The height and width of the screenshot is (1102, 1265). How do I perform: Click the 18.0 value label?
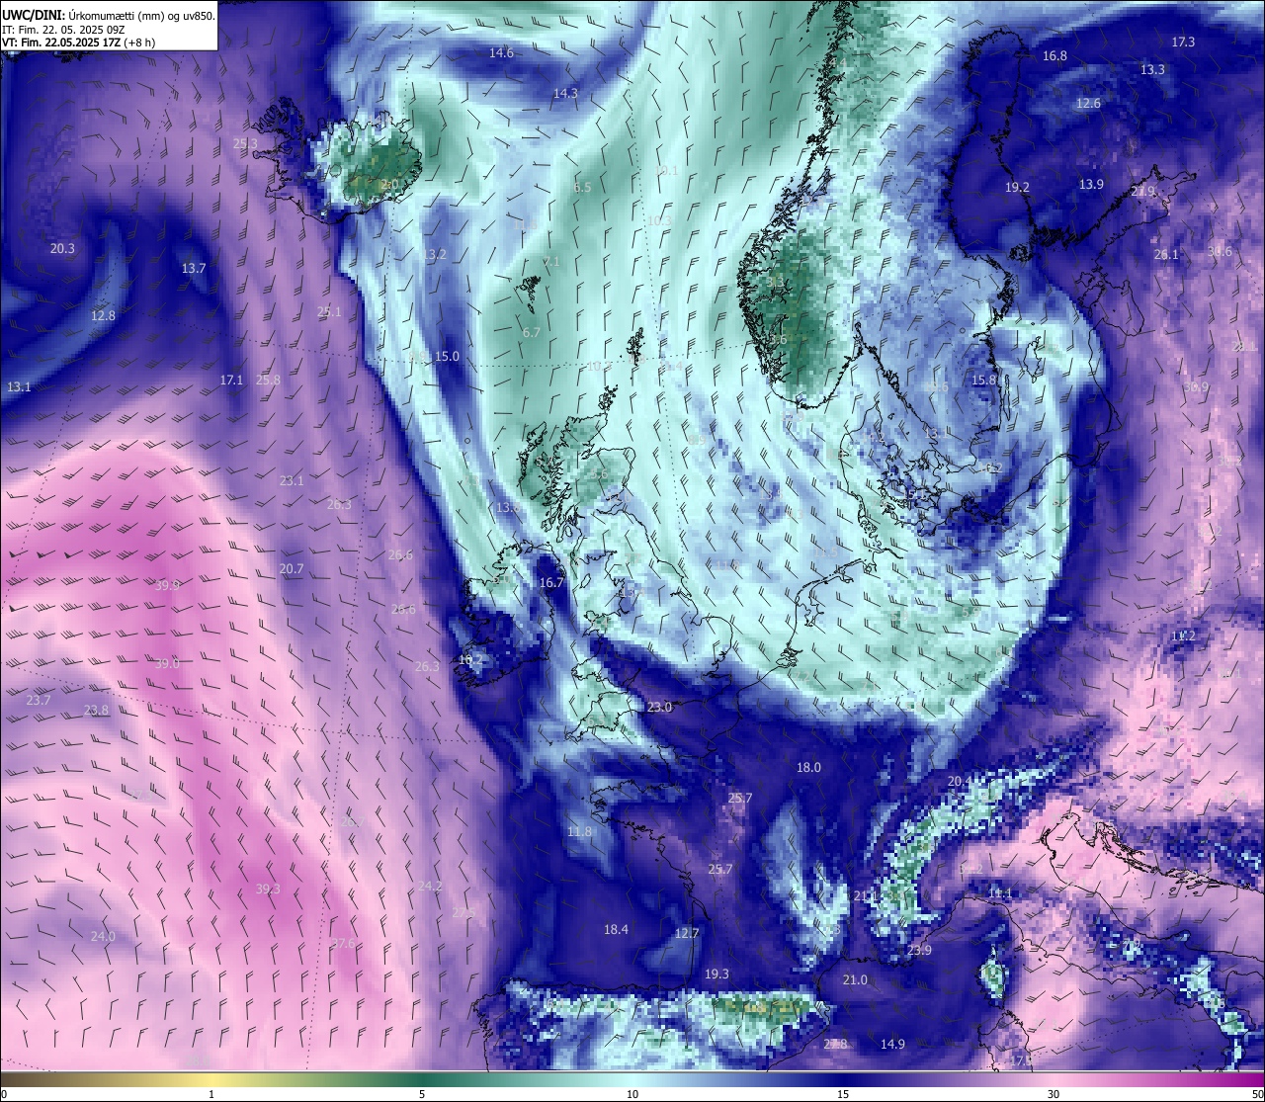point(808,767)
